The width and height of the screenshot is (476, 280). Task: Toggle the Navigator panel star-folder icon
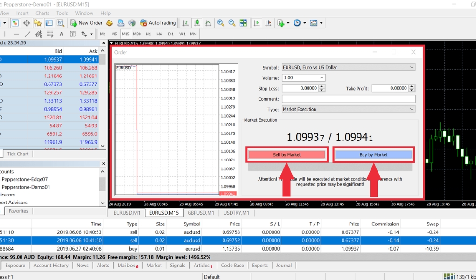click(x=38, y=23)
